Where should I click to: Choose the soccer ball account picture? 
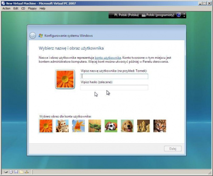(x=111, y=126)
